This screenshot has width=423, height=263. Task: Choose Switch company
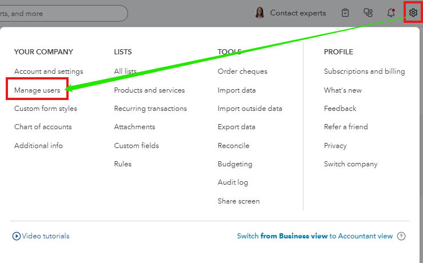pos(350,164)
